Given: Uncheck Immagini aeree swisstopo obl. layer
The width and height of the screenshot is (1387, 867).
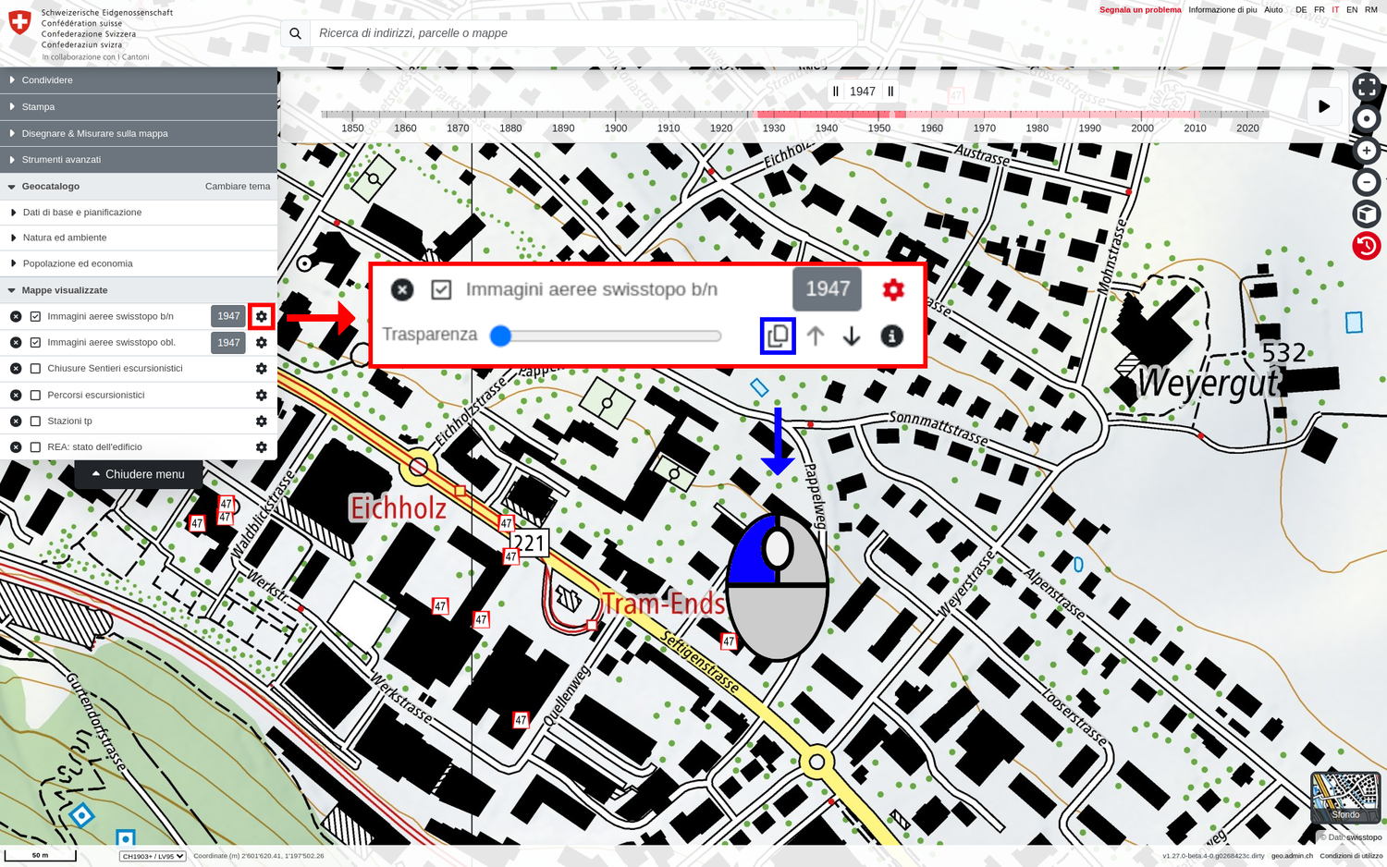Looking at the screenshot, I should coord(35,343).
